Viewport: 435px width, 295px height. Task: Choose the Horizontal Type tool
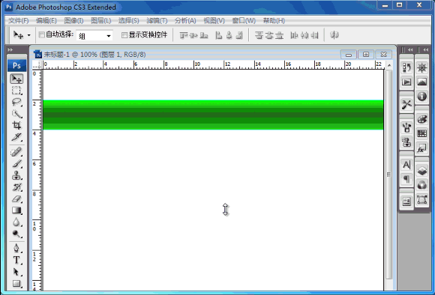[16, 260]
